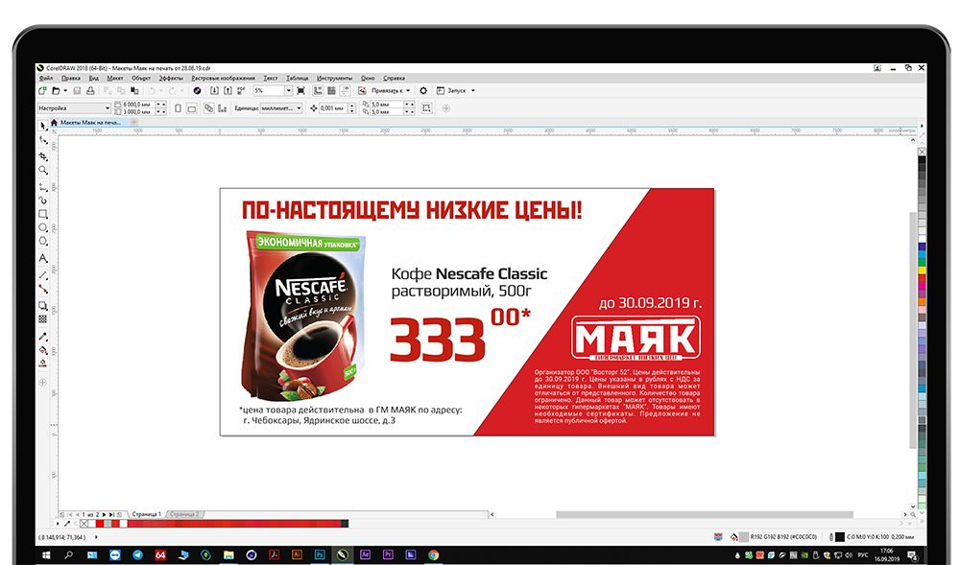Select the Rectangle tool

pos(42,214)
